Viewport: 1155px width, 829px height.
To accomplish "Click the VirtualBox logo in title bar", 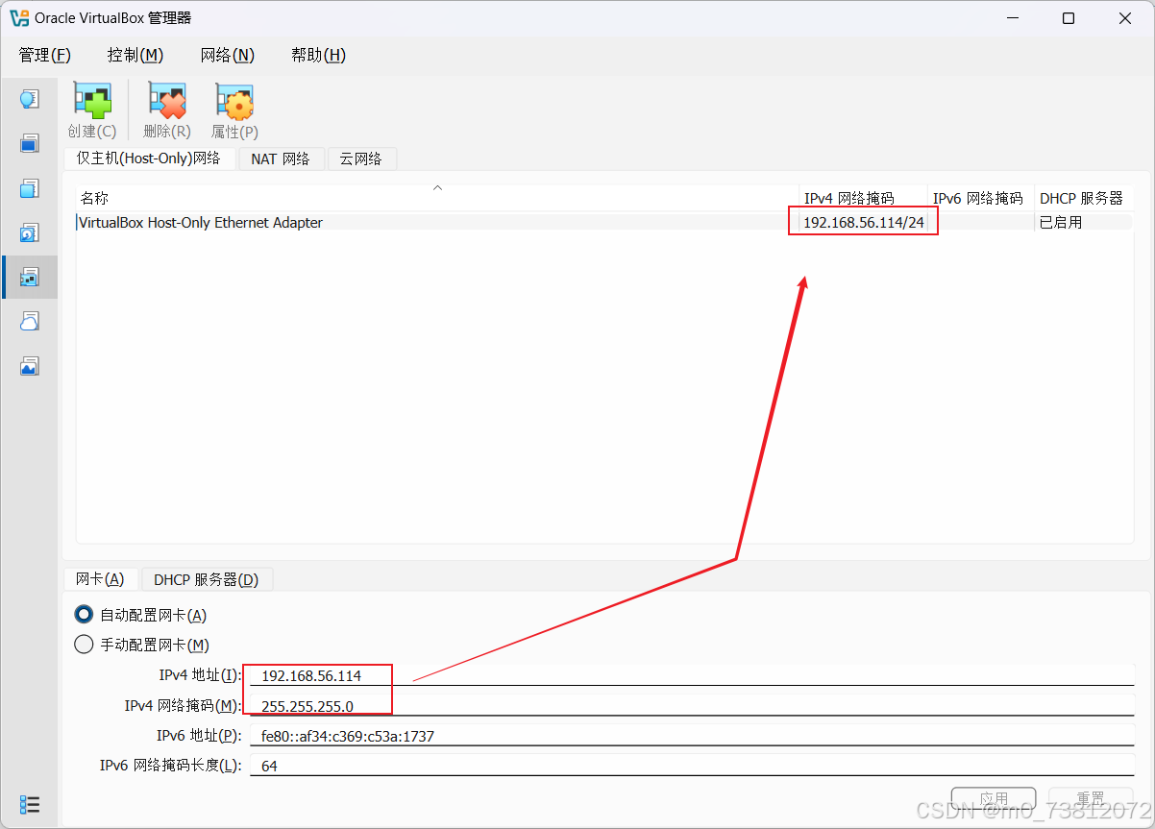I will click(19, 18).
